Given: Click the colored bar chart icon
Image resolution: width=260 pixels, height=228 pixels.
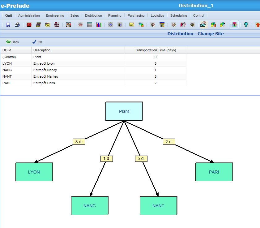Looking at the screenshot, I should [x=99, y=25].
